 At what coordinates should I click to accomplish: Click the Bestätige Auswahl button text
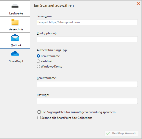124,133
